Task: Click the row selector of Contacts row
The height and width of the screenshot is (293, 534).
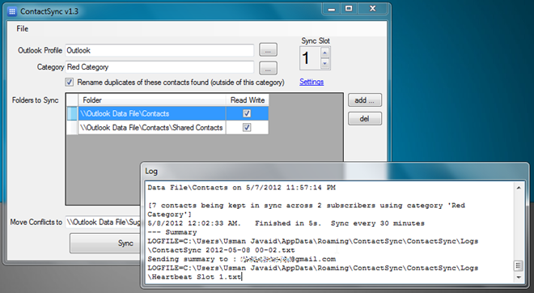Action: 72,113
